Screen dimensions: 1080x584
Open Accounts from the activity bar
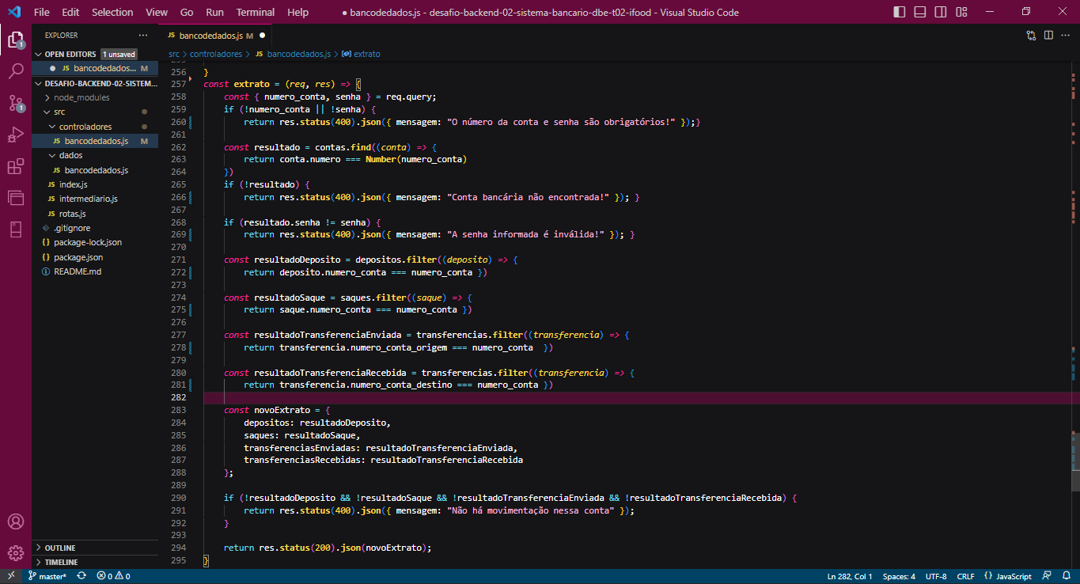click(16, 521)
